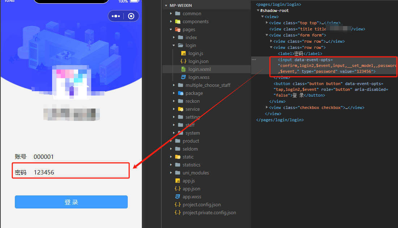Viewport: 398px width, 228px height.
Task: Collapse the #shadow-root node
Action: click(258, 10)
